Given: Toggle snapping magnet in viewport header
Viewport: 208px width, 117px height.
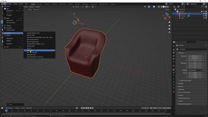Looking at the screenshot, I should [86, 7].
